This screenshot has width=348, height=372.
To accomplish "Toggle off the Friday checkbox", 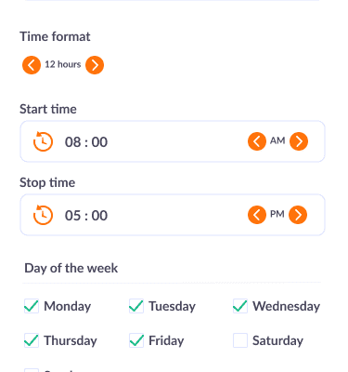I will (x=136, y=340).
